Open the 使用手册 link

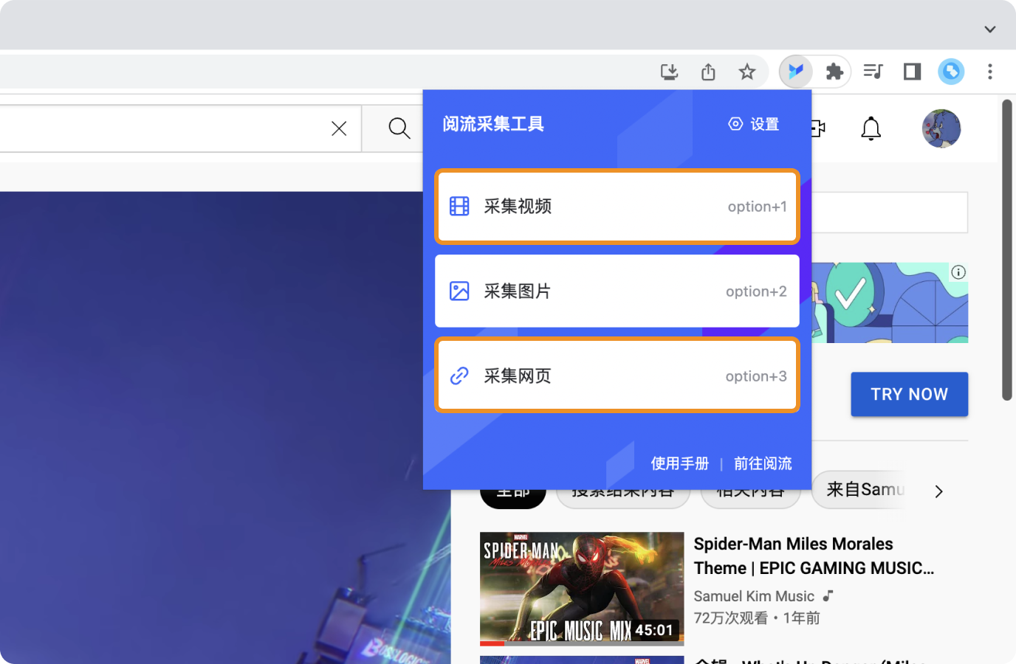click(679, 463)
